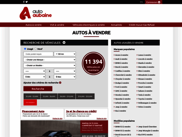Open Hyundai à vendre link
The image size is (182, 137).
click(x=123, y=99)
